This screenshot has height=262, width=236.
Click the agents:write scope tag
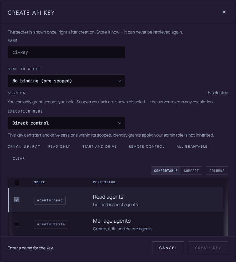point(51,224)
